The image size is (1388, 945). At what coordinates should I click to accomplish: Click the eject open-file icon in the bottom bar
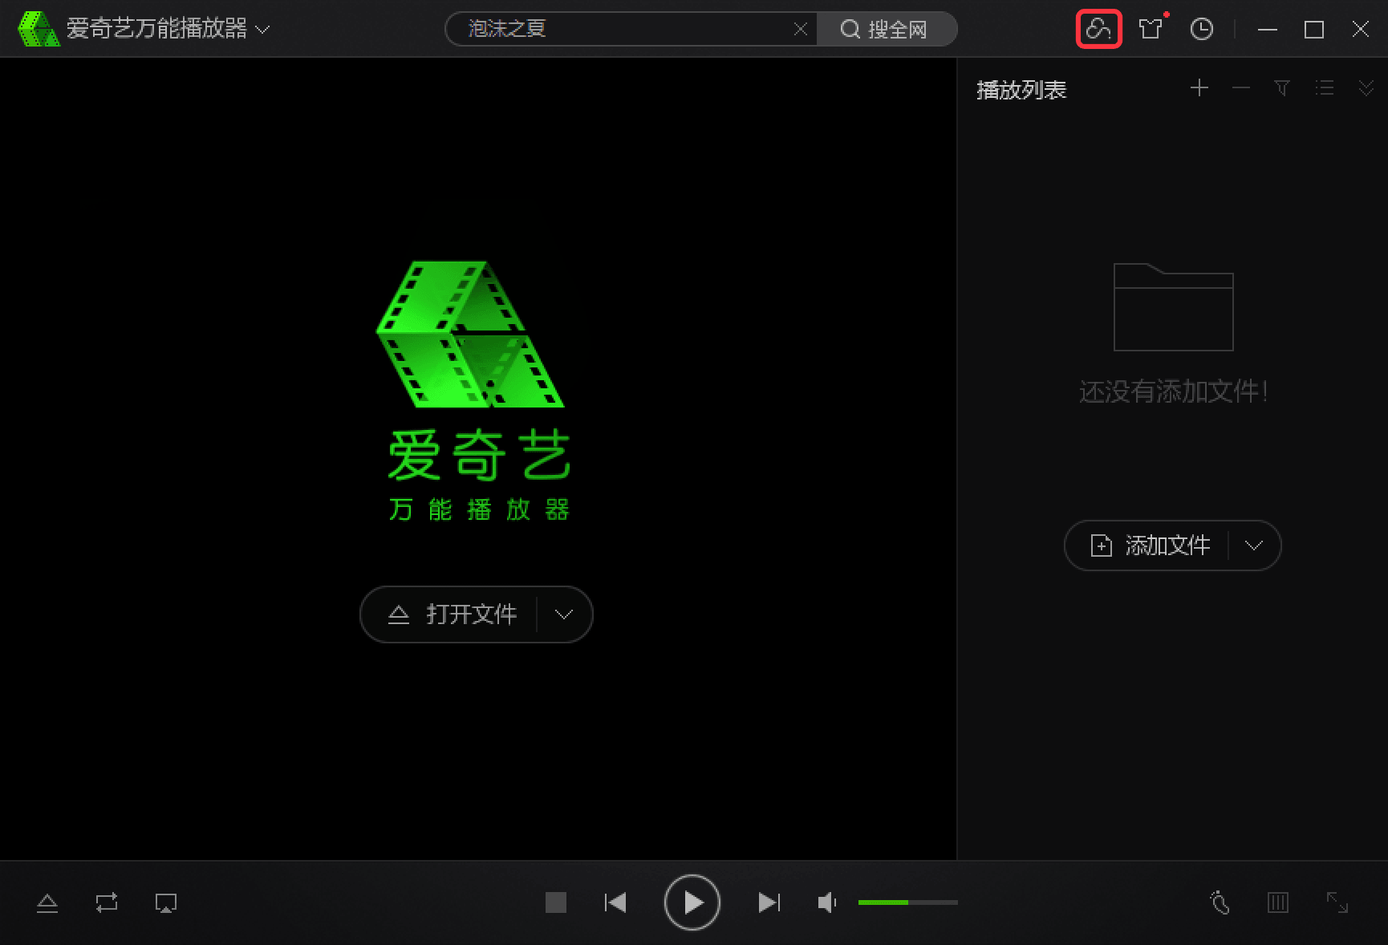[47, 903]
